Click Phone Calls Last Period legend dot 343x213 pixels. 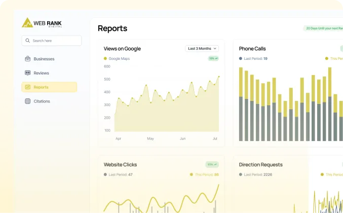point(241,58)
